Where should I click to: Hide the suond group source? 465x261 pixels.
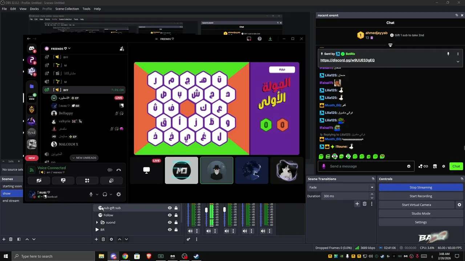coord(170,223)
